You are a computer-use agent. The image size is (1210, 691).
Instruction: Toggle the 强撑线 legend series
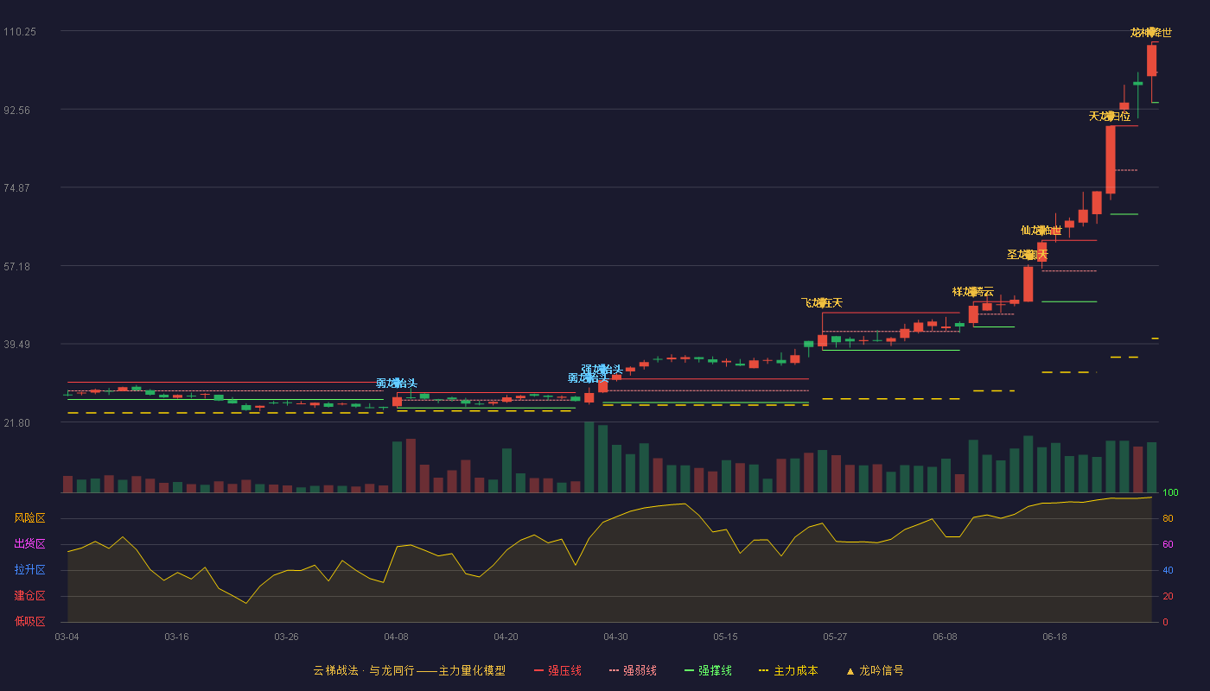[708, 670]
